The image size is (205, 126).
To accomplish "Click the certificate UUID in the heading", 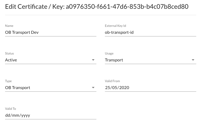I will [127, 7].
